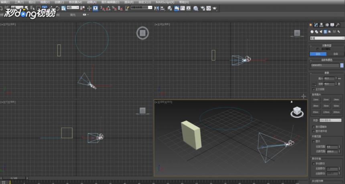Choose the 200mm stock lens button
Image resolution: width=345 pixels, height=184 pixels.
(337, 112)
